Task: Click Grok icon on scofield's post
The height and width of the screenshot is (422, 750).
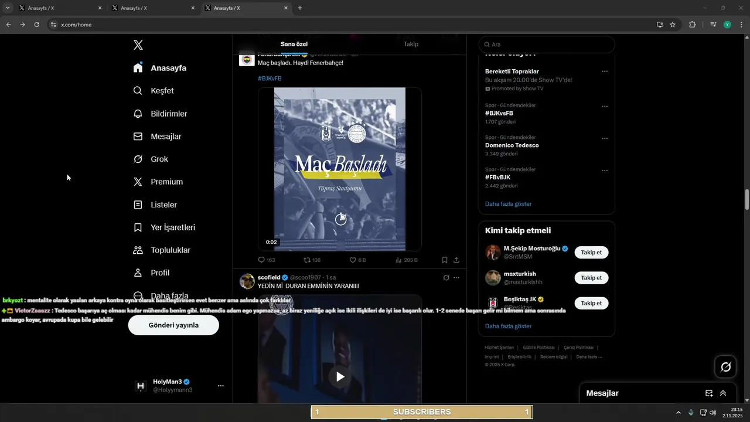Action: [x=446, y=277]
